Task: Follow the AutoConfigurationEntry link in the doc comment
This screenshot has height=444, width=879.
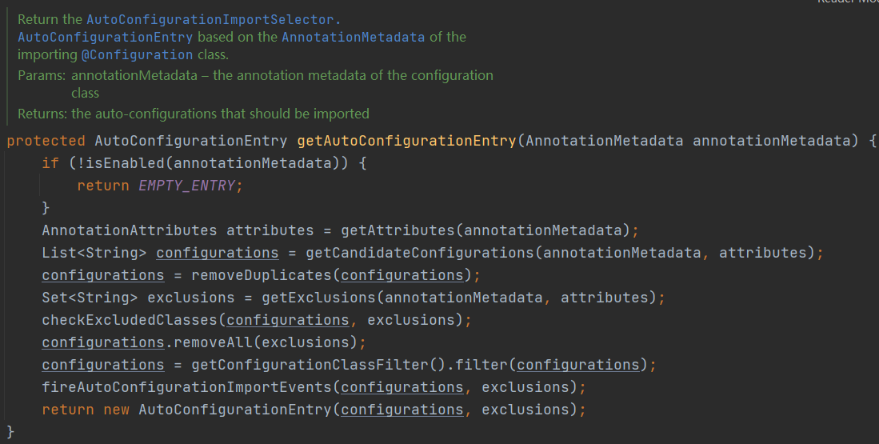Action: [x=106, y=37]
